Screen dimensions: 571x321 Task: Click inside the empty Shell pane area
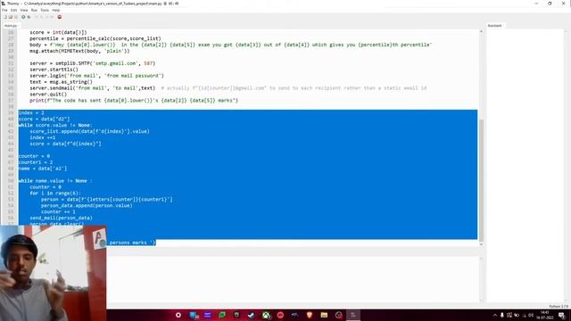[293, 279]
